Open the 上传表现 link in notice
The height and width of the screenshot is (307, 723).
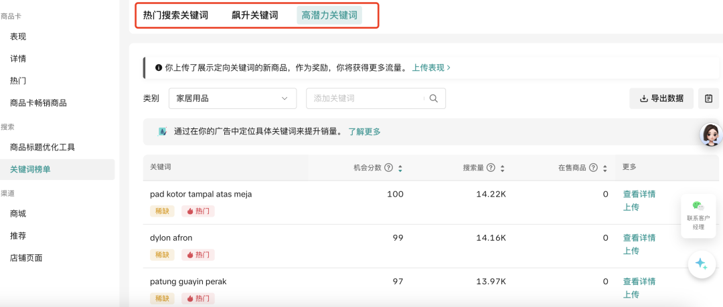(x=430, y=68)
